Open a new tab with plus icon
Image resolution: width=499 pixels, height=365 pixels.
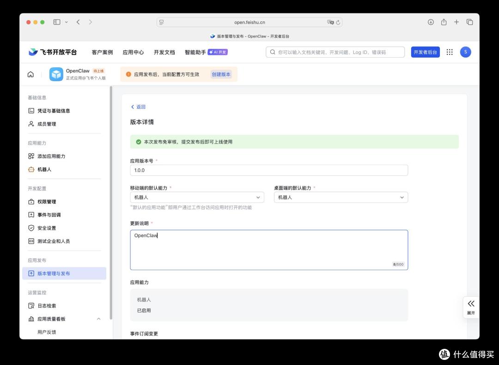[456, 22]
